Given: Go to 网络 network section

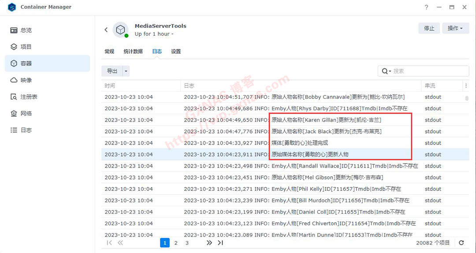Looking at the screenshot, I should pyautogui.click(x=26, y=114).
